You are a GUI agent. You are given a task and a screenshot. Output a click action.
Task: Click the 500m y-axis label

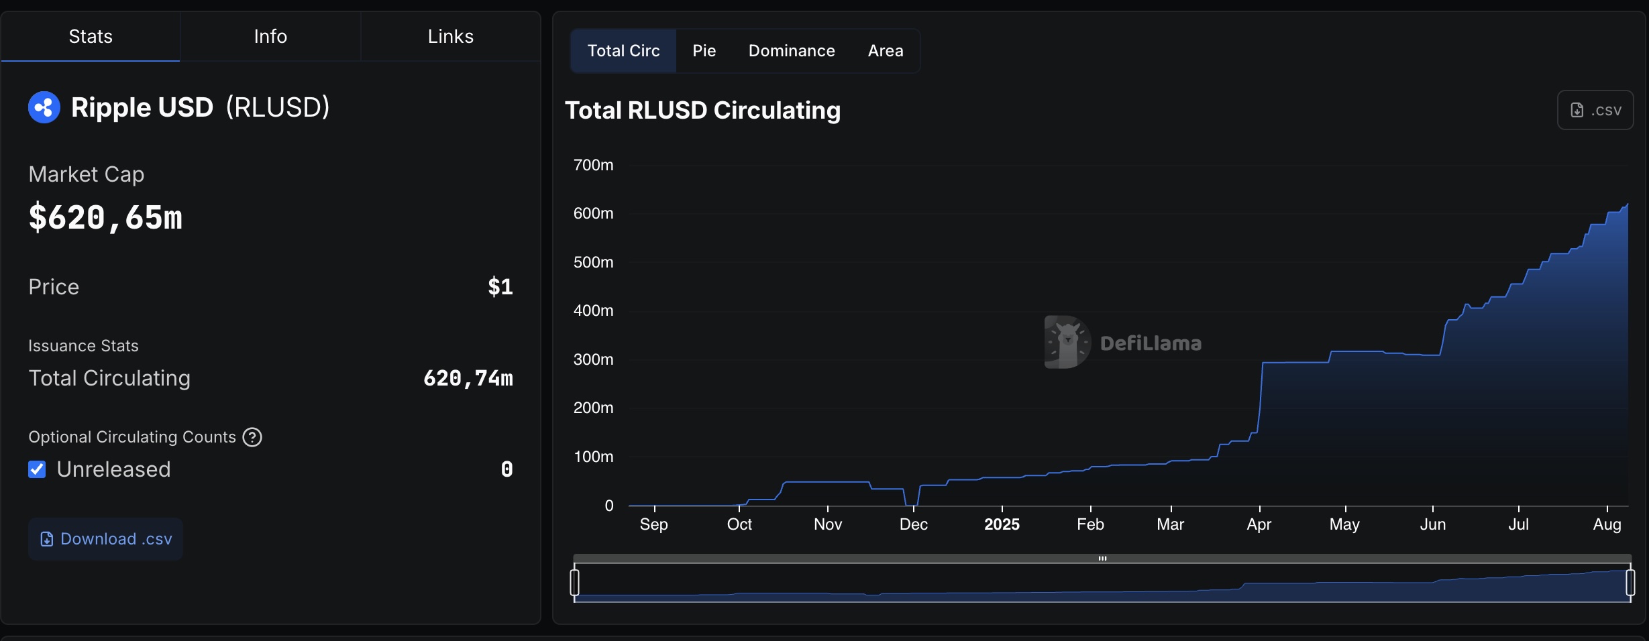593,262
